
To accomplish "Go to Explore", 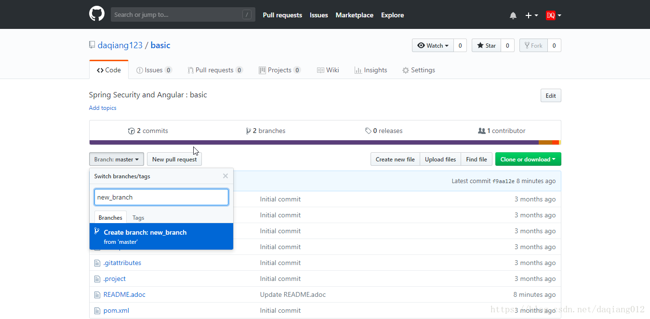I will point(392,15).
